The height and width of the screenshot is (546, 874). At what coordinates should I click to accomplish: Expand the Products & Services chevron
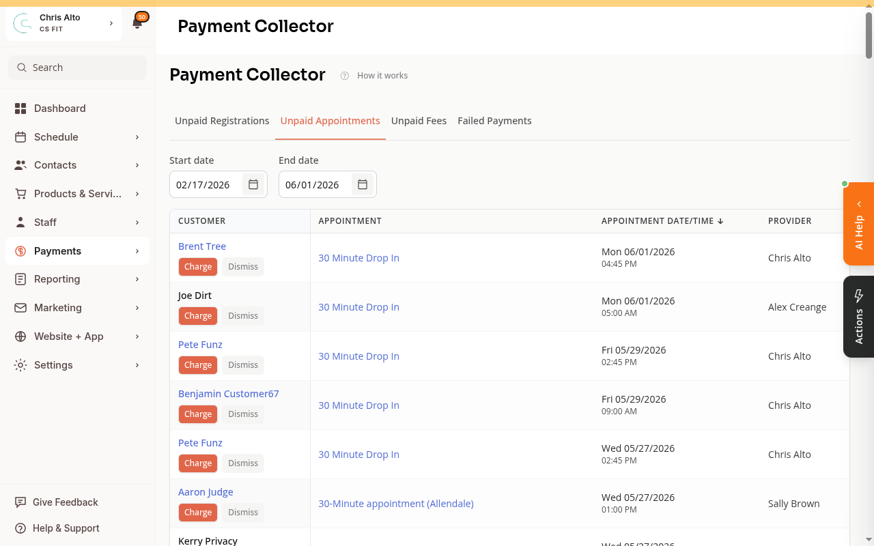pyautogui.click(x=137, y=194)
